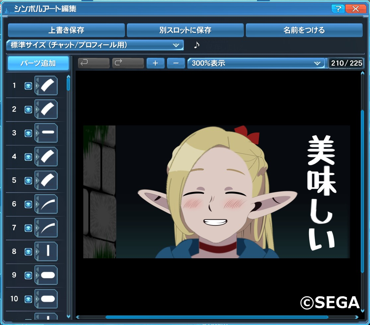
Task: Open the 300%表示 zoom level dropdown
Action: point(256,63)
